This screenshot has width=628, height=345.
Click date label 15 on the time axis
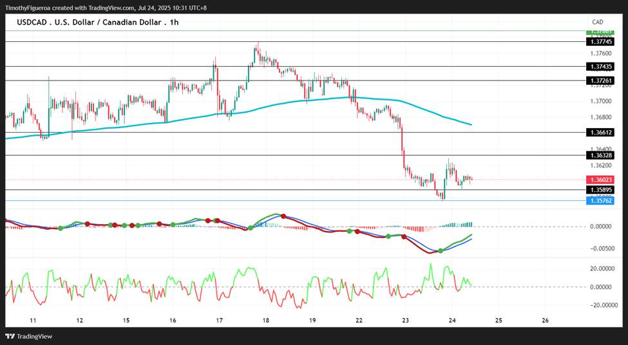pyautogui.click(x=126, y=321)
